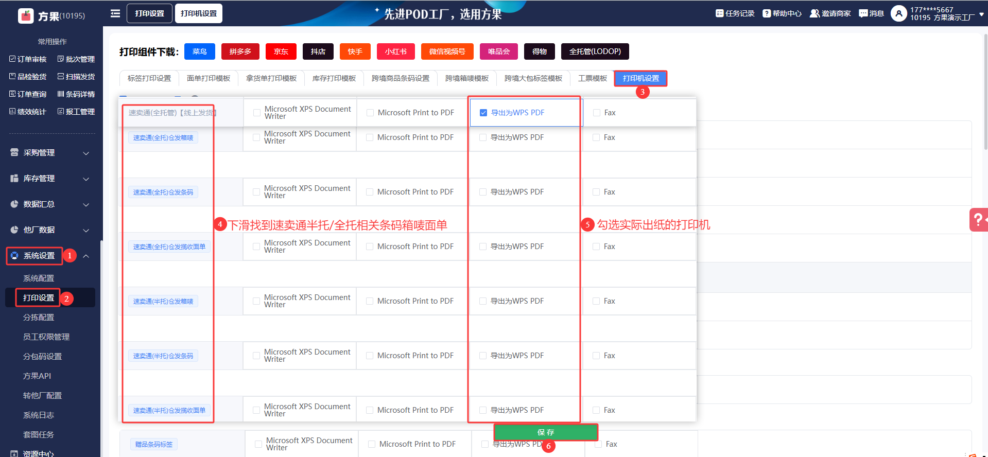This screenshot has height=457, width=988.
Task: Click the user avatar icon
Action: tap(899, 13)
